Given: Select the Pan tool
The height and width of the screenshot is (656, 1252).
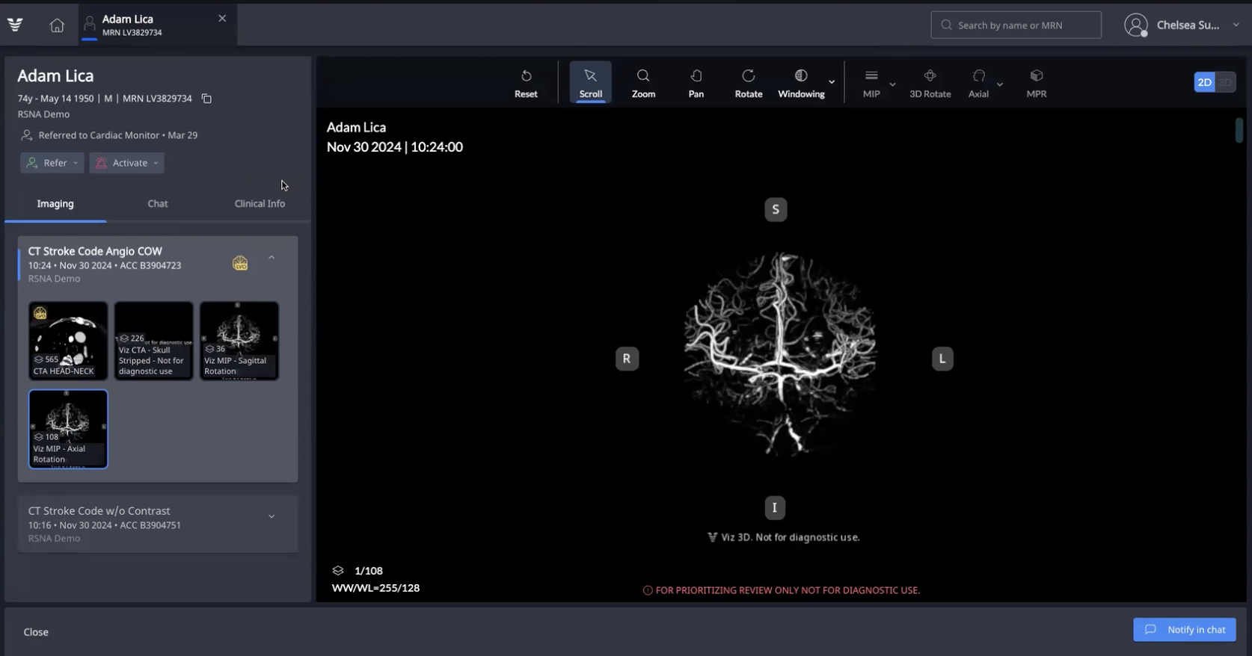Looking at the screenshot, I should (x=696, y=83).
